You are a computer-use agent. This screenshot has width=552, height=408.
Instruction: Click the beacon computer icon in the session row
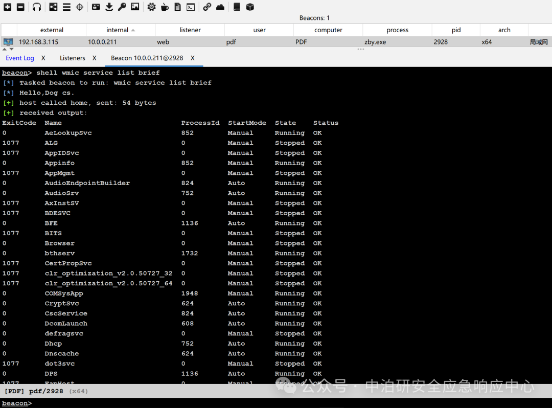8,42
